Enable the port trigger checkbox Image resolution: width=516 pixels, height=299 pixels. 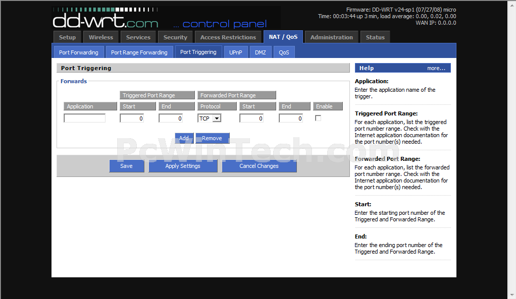coord(318,118)
